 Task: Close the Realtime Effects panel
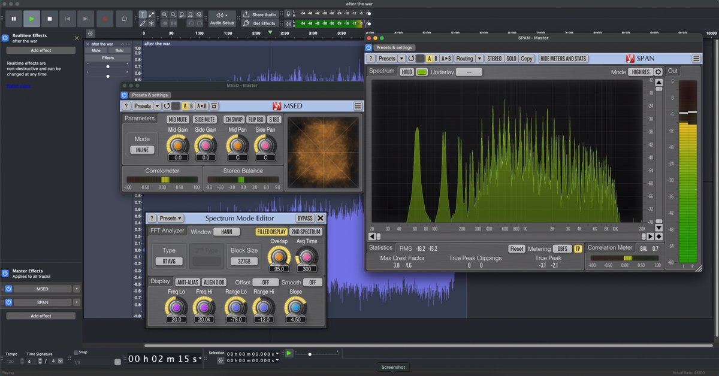76,38
